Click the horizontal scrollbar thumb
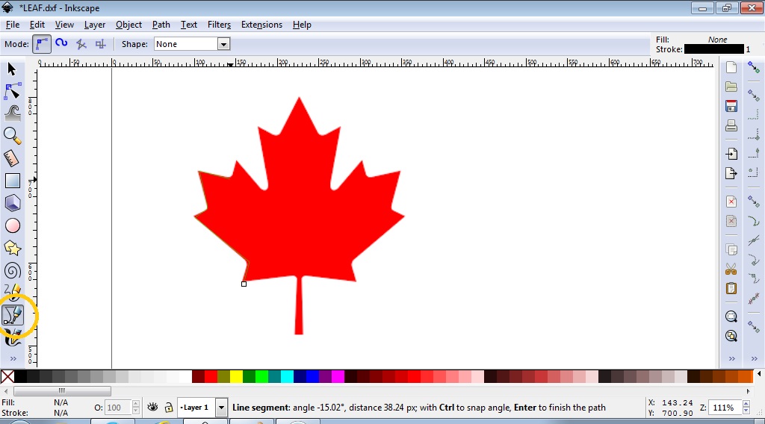Viewport: 765px width, 424px height. coord(62,390)
